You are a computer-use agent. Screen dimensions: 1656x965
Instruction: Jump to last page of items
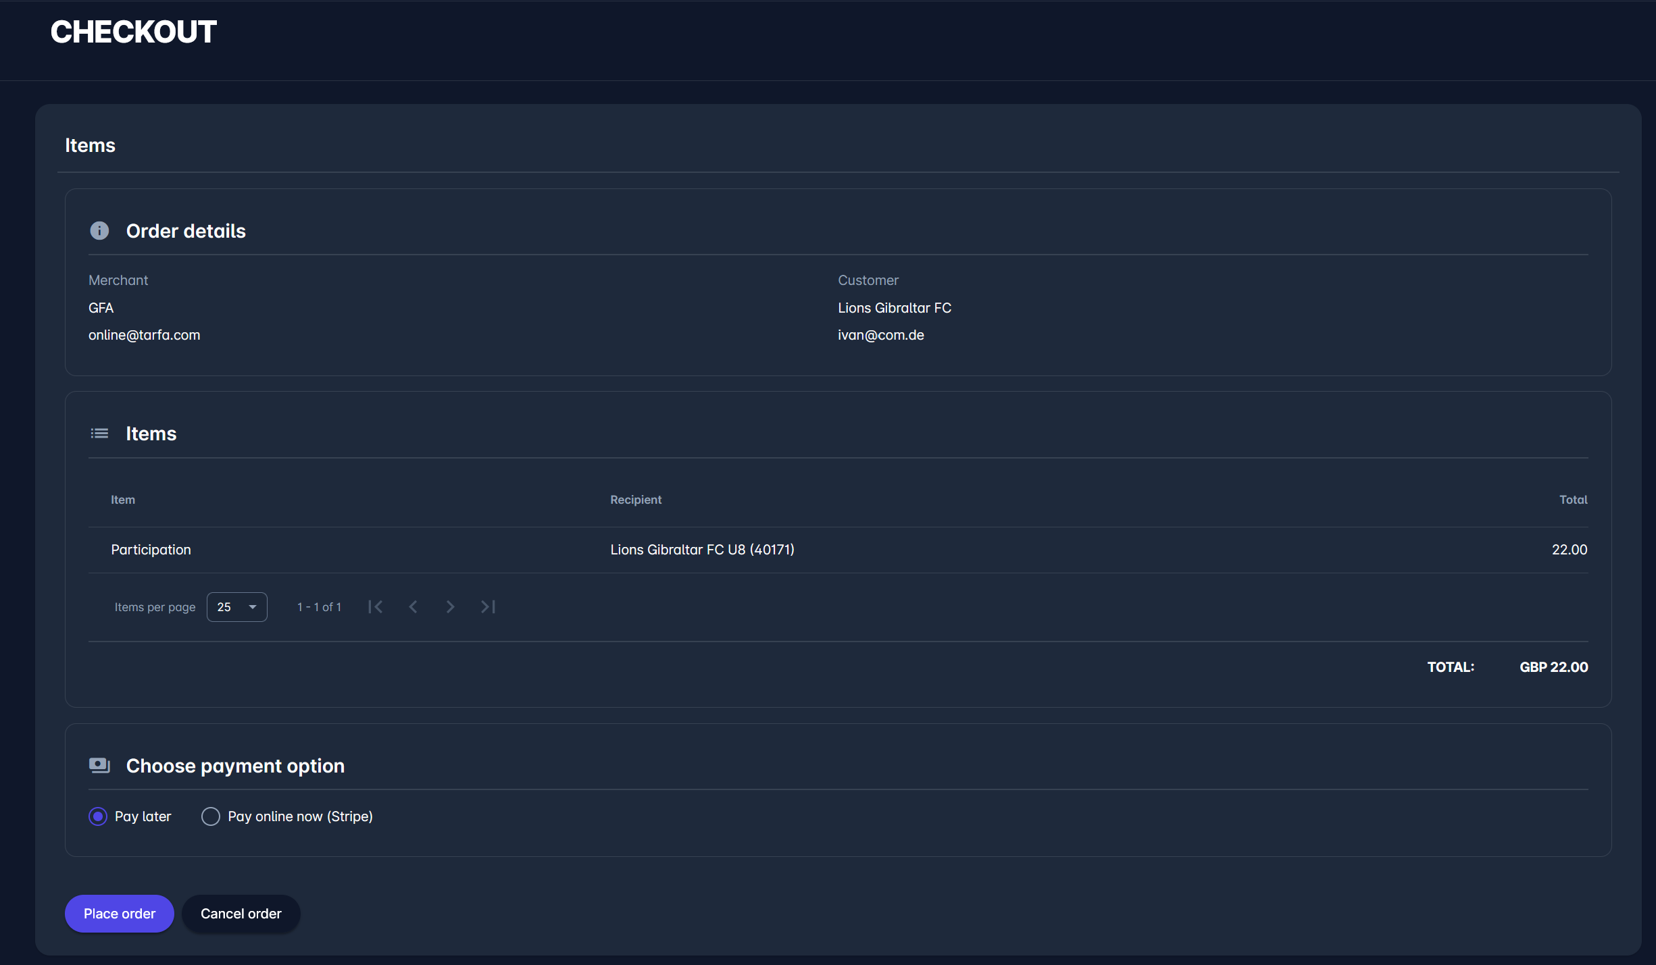(x=488, y=607)
